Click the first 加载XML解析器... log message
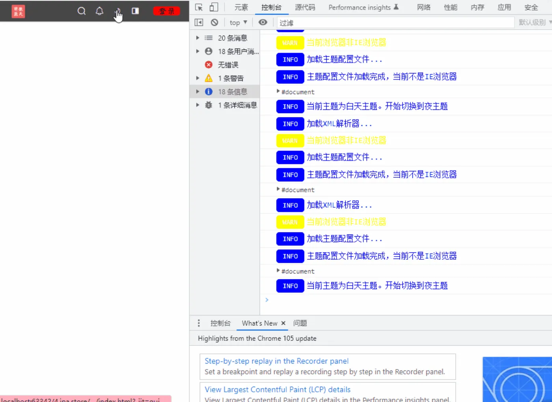This screenshot has width=552, height=402. pos(339,123)
